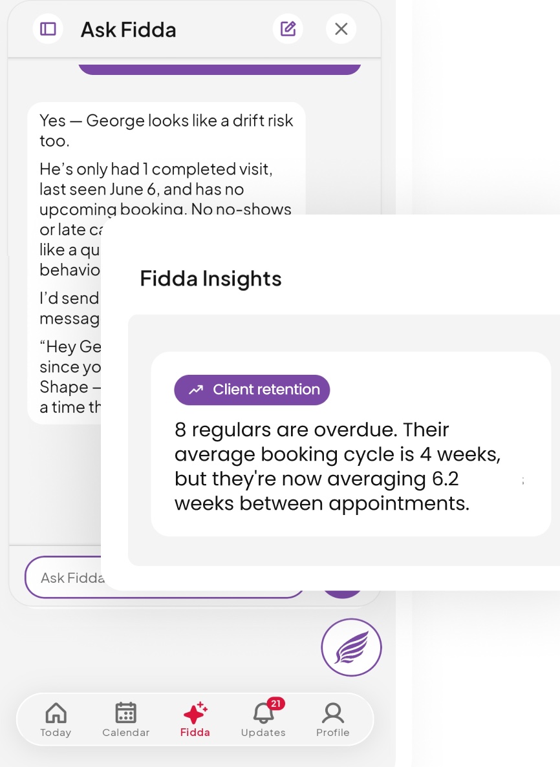Viewport: 560px width, 767px height.
Task: Focus the Ask Fidda input field
Action: click(x=63, y=577)
